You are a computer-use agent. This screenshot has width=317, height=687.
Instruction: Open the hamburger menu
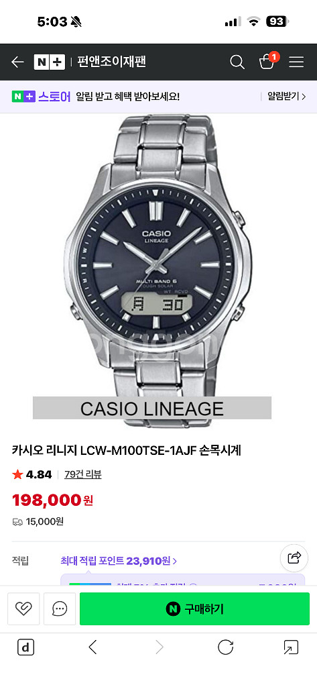296,62
